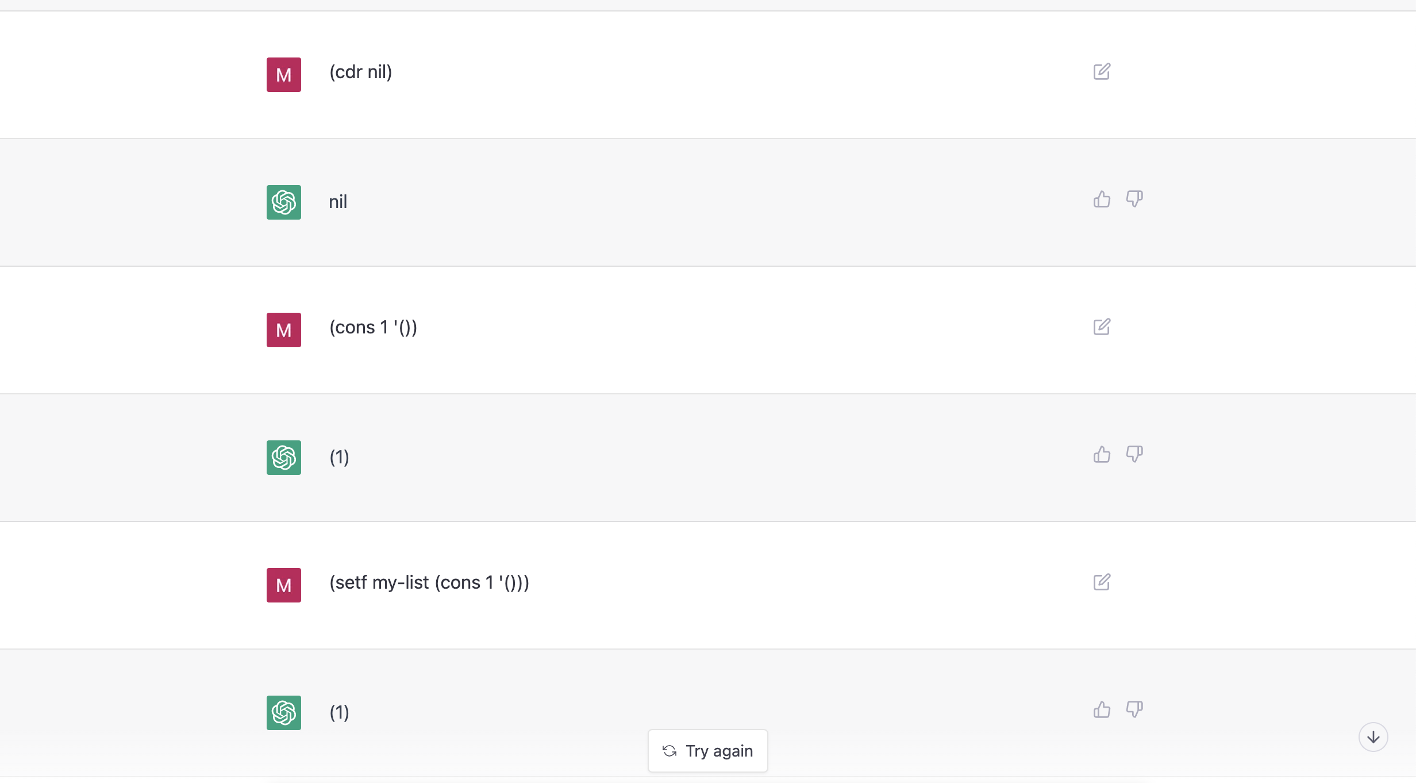Like the first '(1)' response
Screen dimensions: 1416x783
[x=1102, y=454]
